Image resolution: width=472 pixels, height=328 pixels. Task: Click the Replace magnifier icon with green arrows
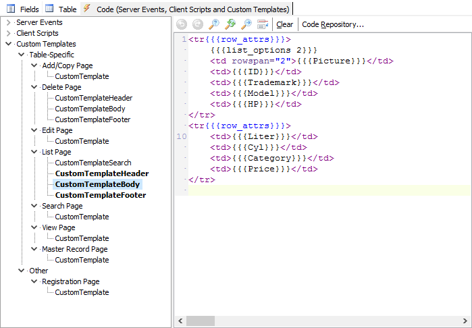230,24
